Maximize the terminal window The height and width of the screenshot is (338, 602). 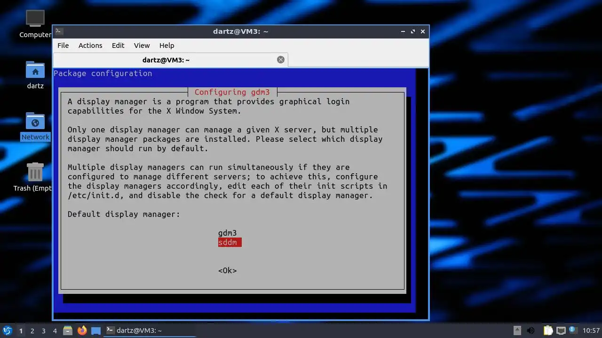(x=413, y=31)
